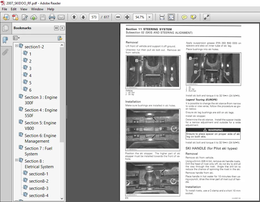
Task: Select the section1-2 bookmark
Action: point(34,47)
